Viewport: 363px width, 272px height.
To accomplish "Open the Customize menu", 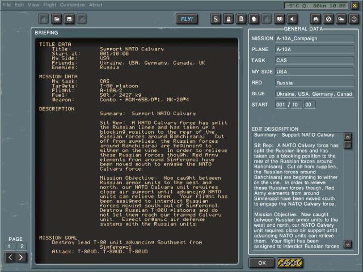I will [72, 5].
